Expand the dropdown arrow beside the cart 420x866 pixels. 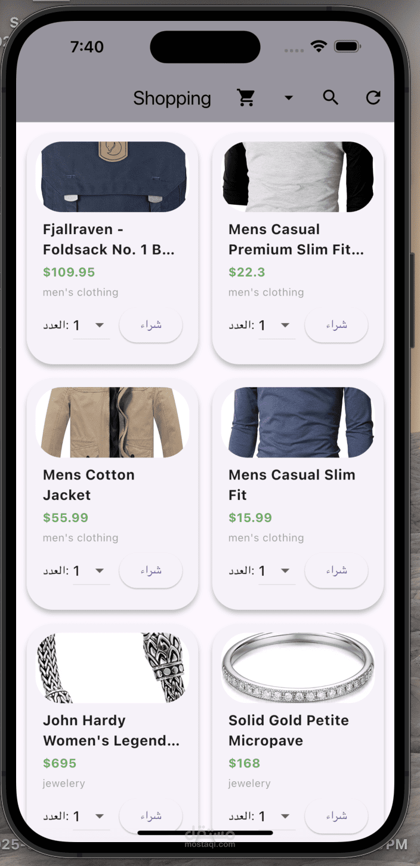289,97
